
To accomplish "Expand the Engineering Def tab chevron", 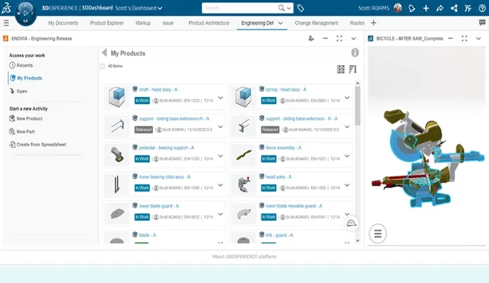I will coord(281,23).
